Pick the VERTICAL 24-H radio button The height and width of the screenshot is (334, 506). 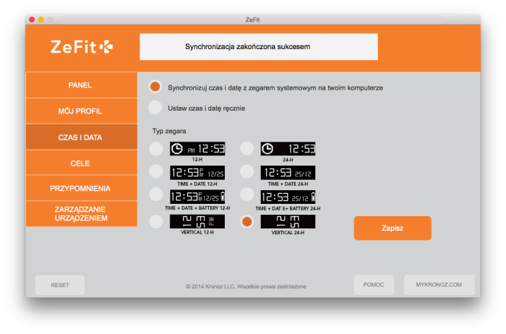(x=247, y=222)
